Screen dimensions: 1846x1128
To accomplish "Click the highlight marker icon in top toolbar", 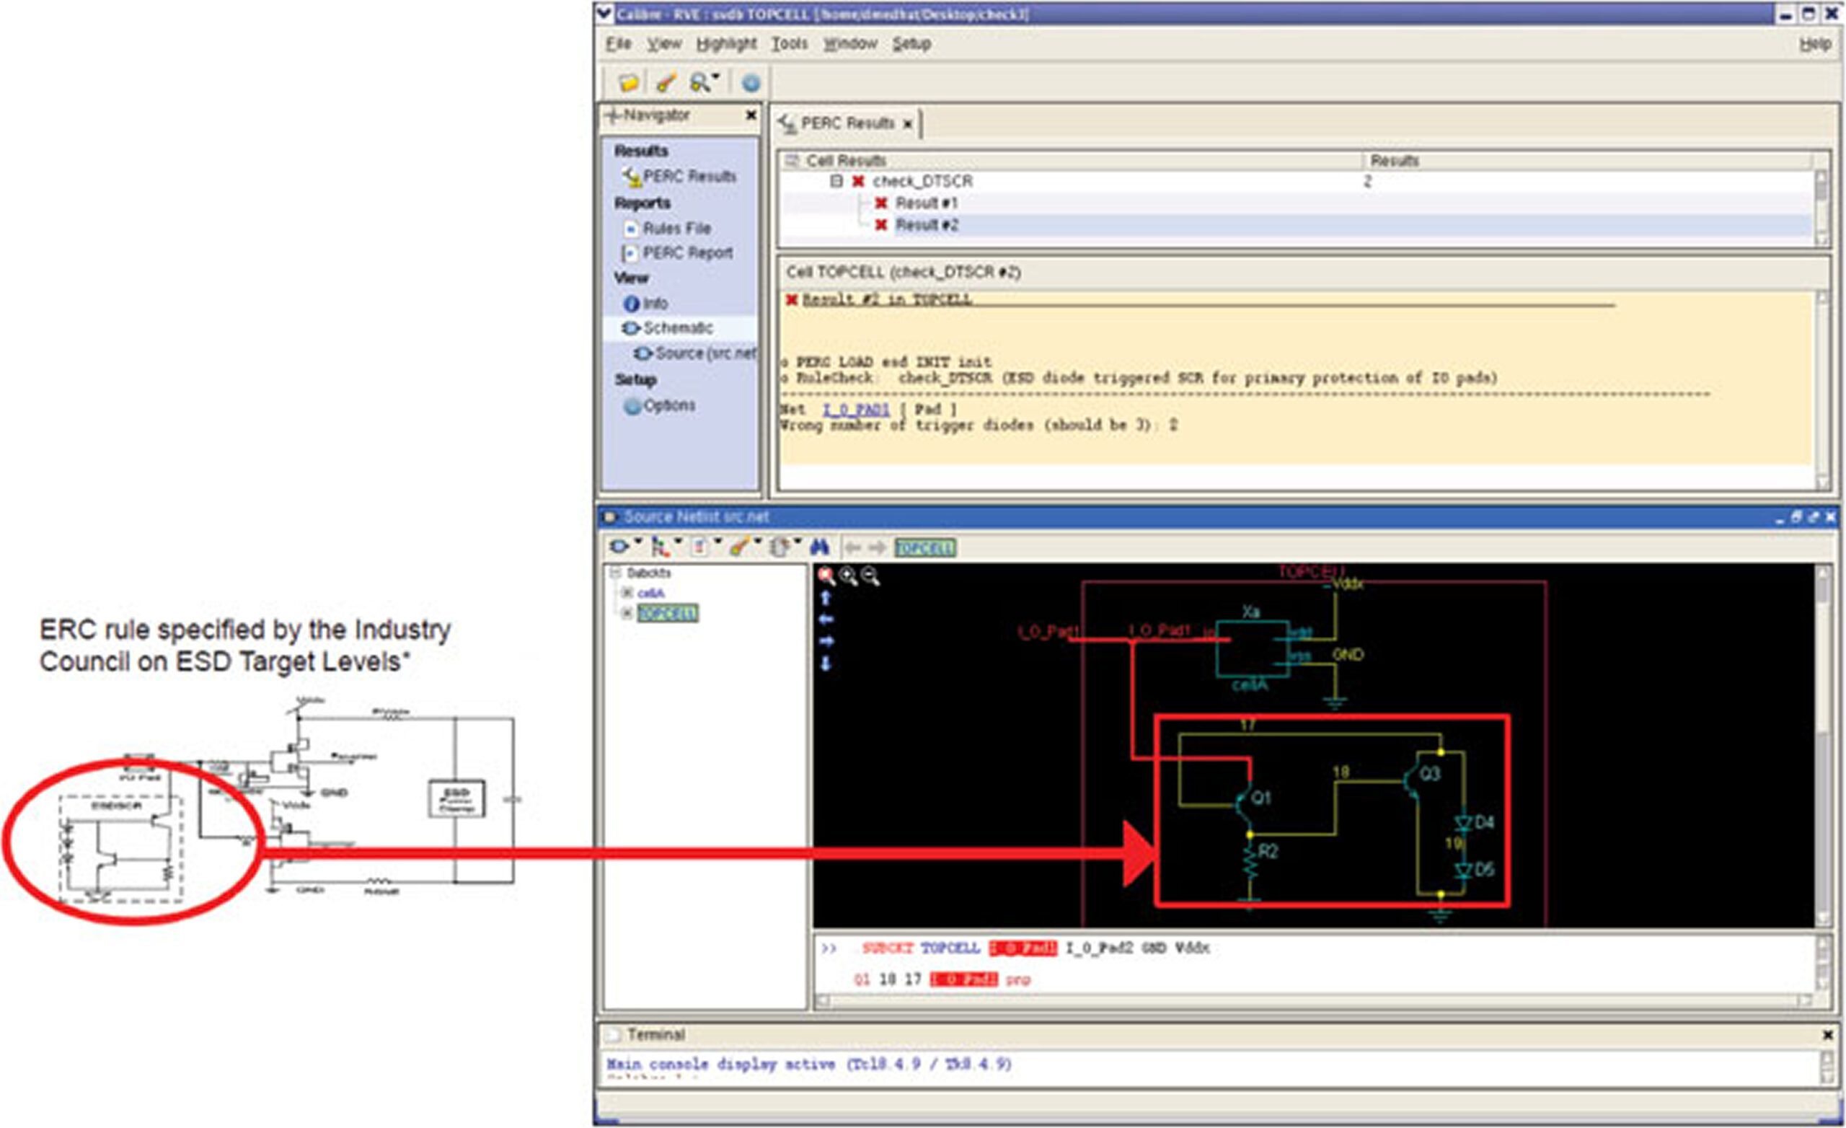I will tap(666, 81).
